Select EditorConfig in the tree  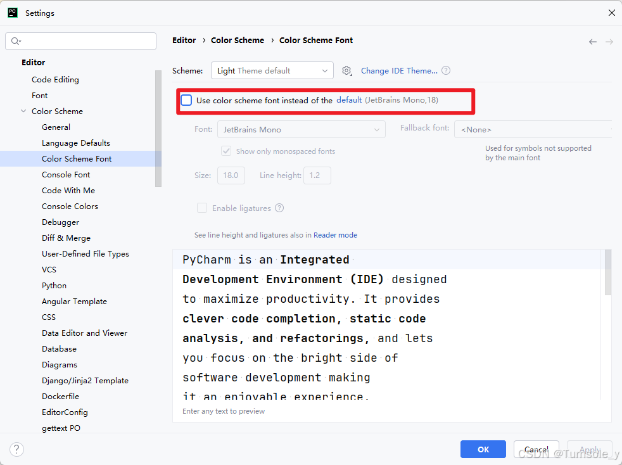[x=65, y=412]
